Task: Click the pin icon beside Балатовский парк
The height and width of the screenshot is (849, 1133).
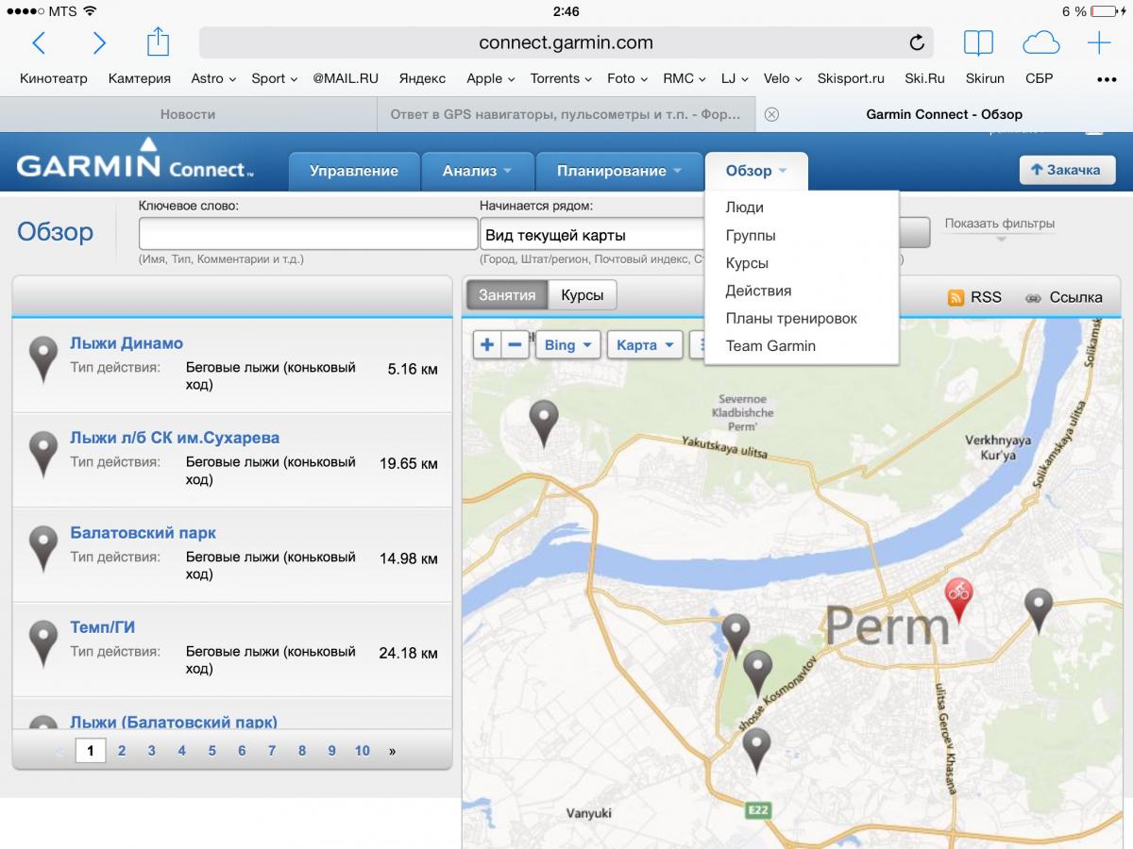Action: tap(43, 549)
